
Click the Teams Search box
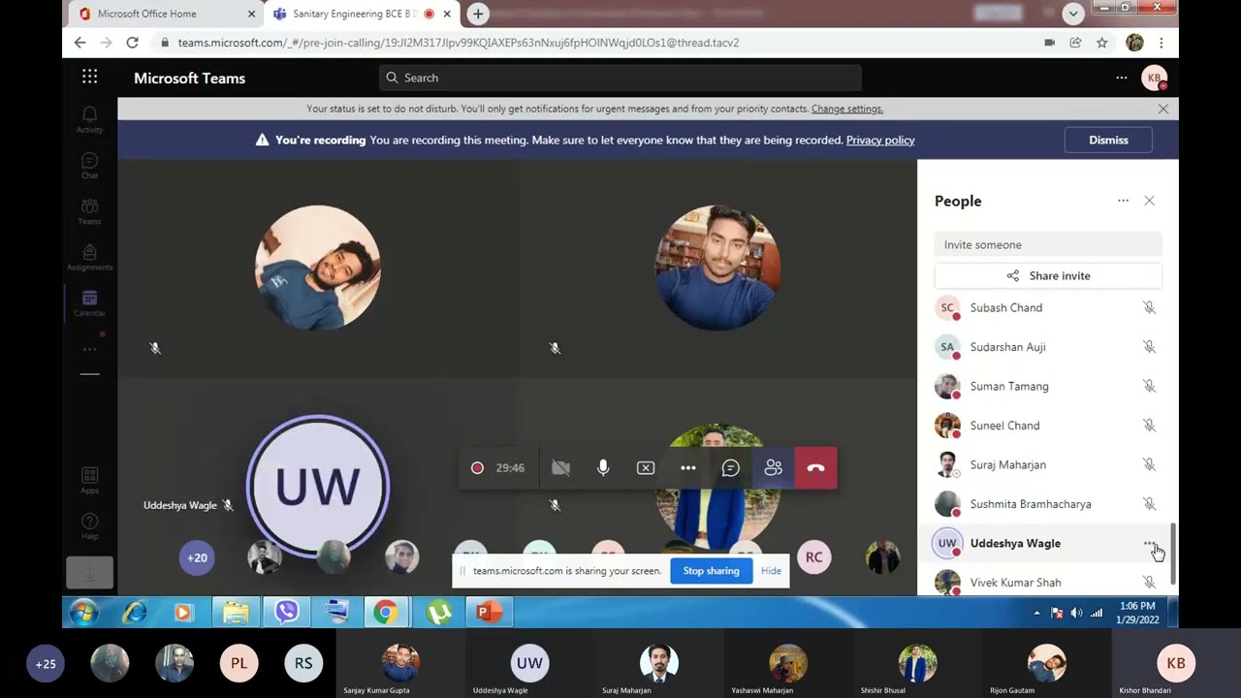click(620, 78)
